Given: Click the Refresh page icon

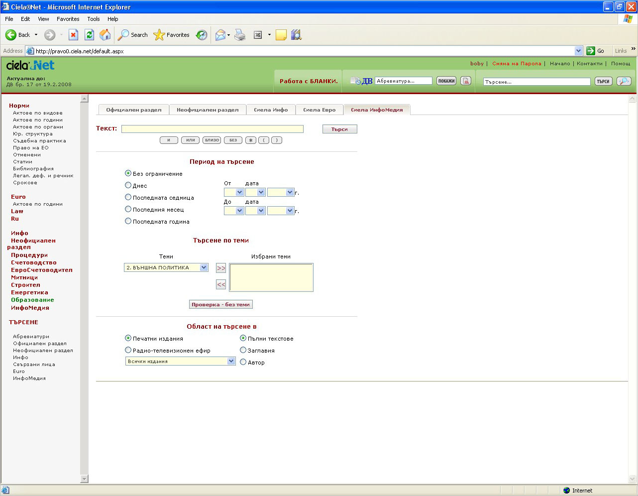Looking at the screenshot, I should click(90, 35).
